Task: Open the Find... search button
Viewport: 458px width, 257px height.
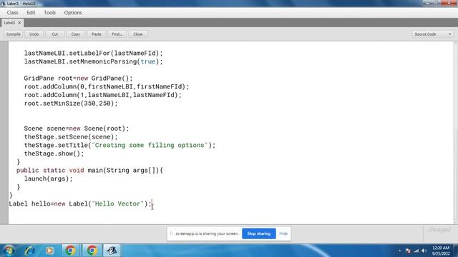Action: pos(117,34)
